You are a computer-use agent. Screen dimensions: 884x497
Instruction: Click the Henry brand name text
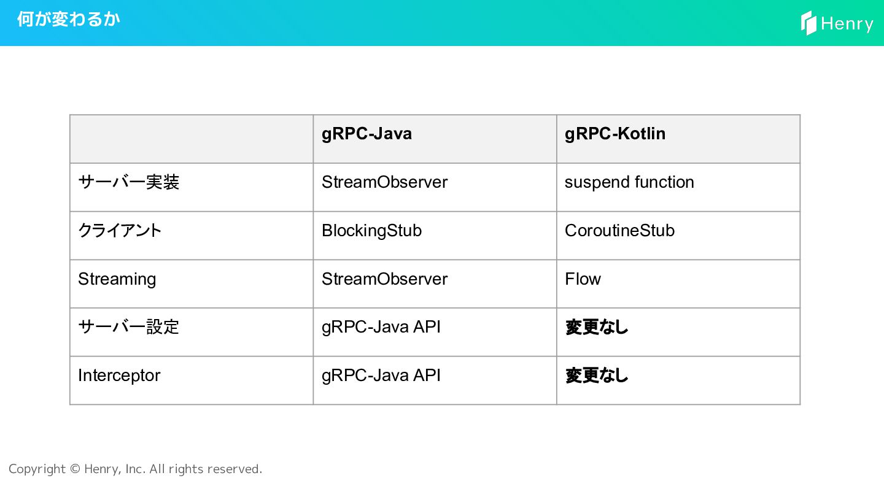847,24
